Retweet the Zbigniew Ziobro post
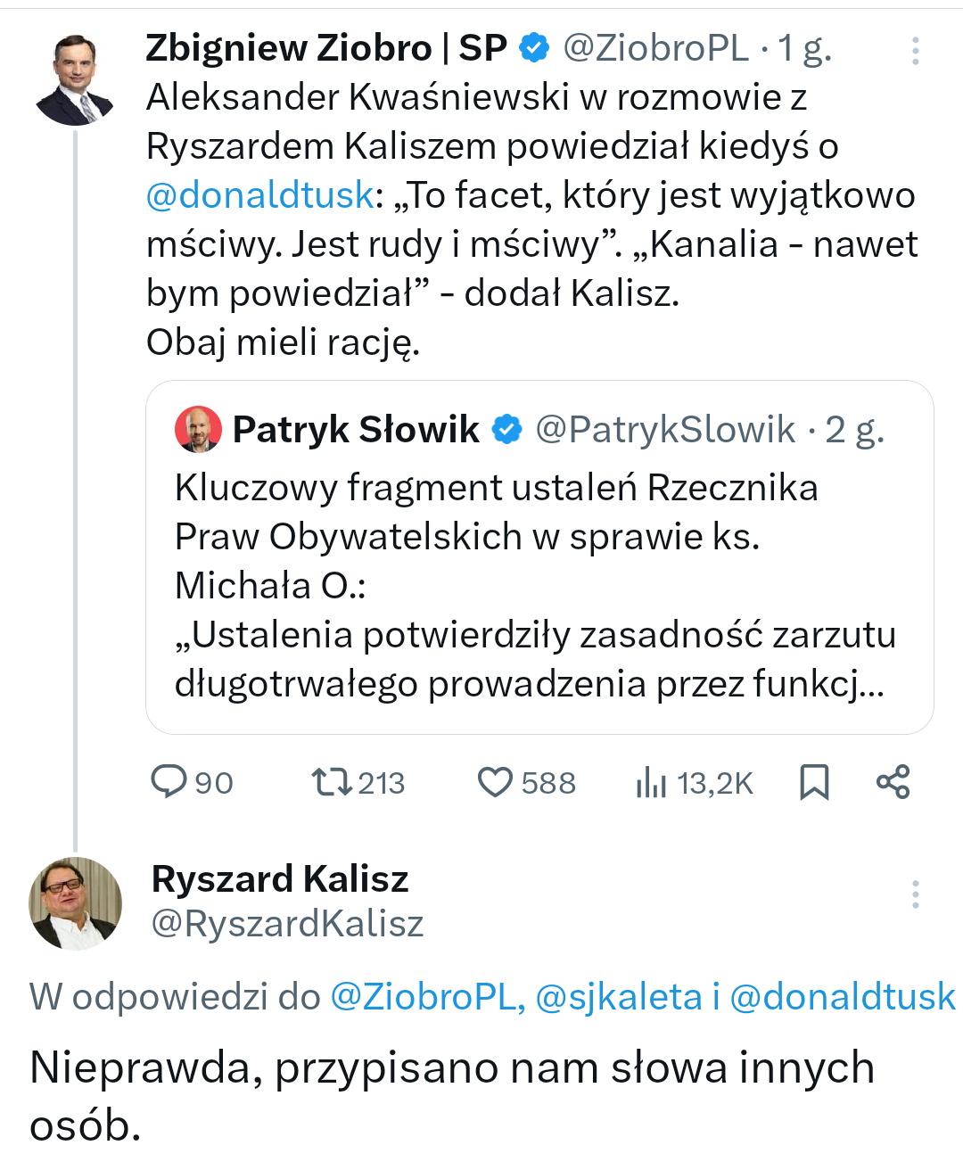 [330, 782]
